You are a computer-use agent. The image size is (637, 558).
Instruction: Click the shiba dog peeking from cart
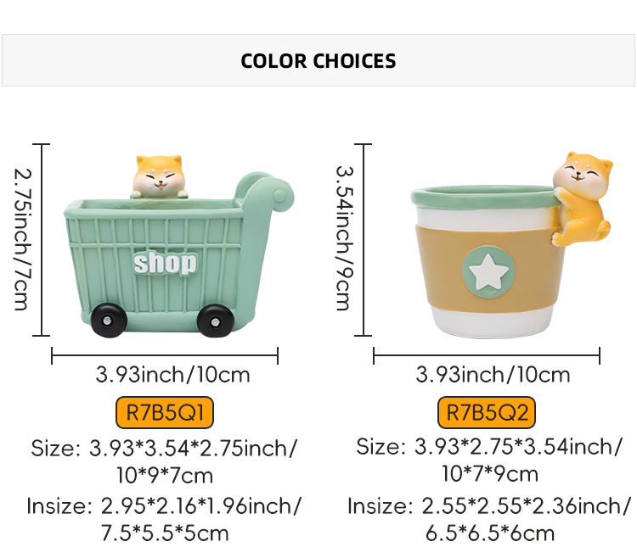[160, 176]
